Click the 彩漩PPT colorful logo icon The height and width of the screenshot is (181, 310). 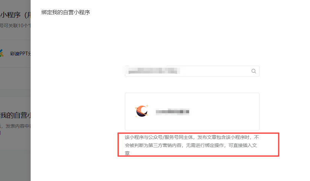2,53
